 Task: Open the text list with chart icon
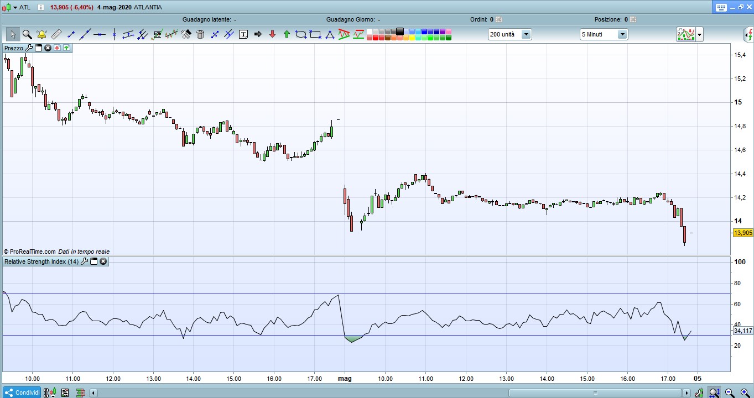157,34
